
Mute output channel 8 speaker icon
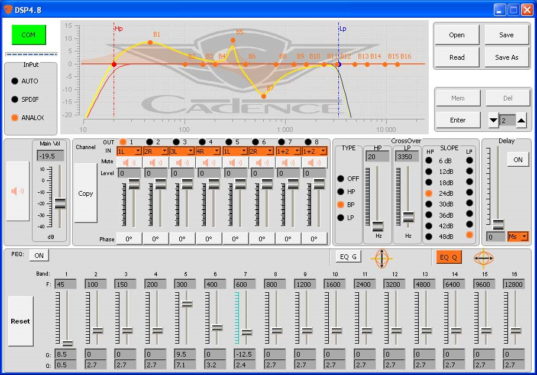tap(315, 162)
